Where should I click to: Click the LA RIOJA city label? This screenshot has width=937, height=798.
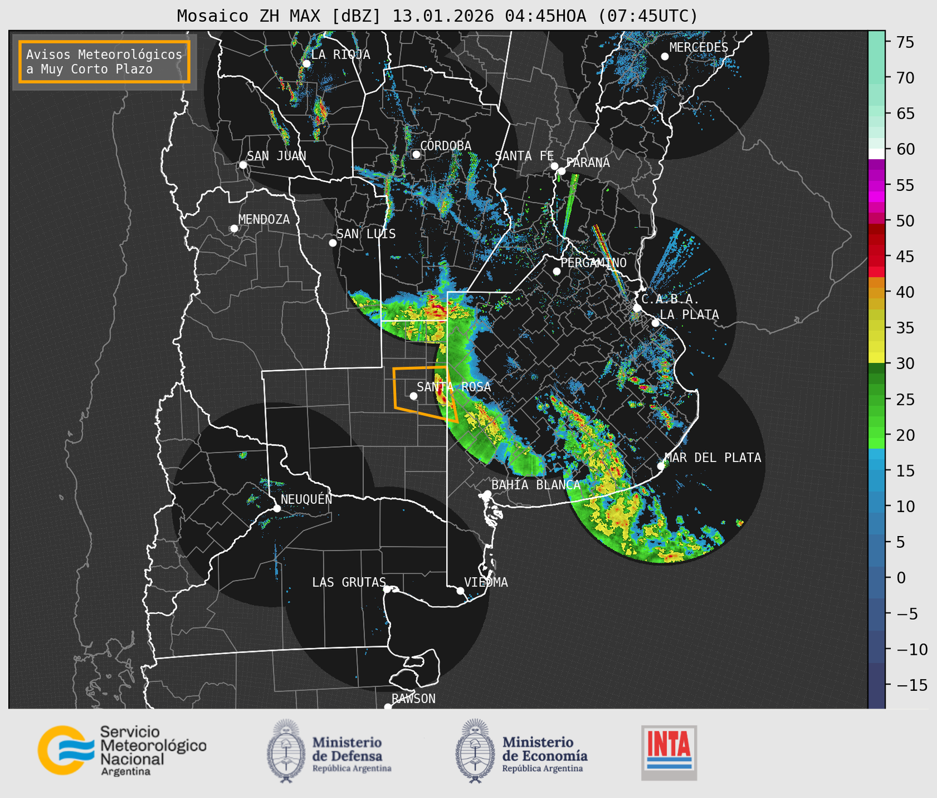(340, 54)
